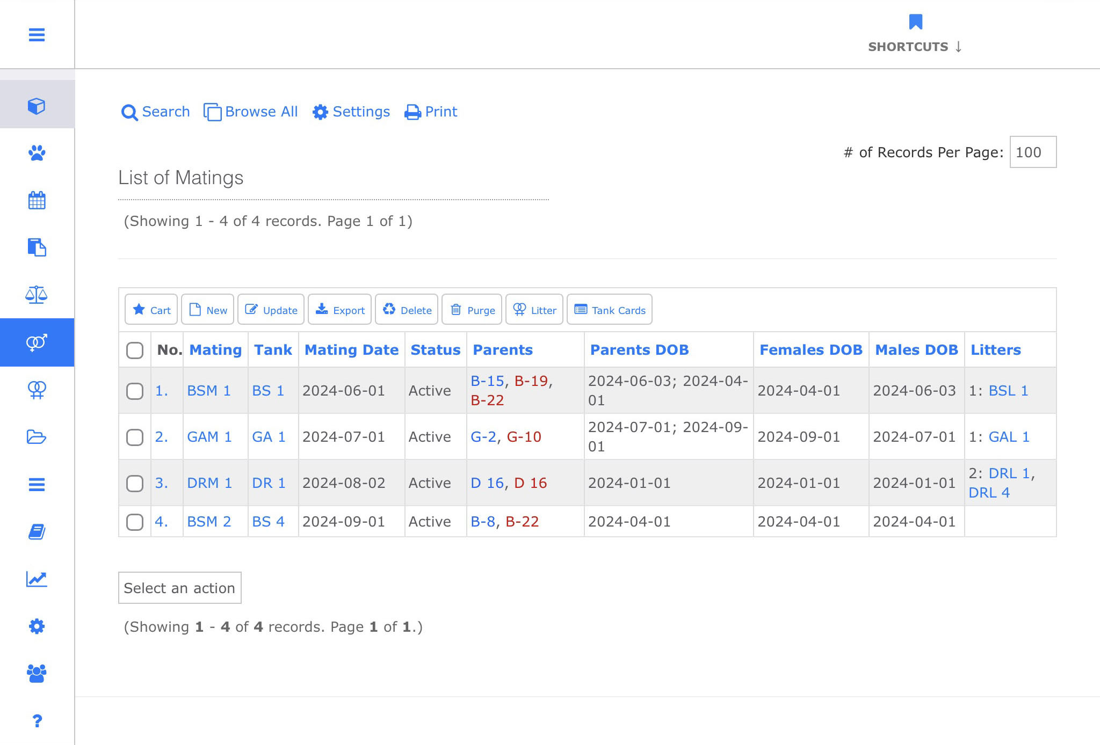Check the box for mating BSM 2

pyautogui.click(x=135, y=522)
